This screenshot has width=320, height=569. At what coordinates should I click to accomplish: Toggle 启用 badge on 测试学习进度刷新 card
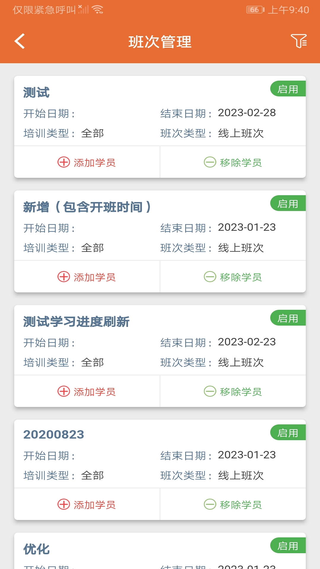[288, 318]
